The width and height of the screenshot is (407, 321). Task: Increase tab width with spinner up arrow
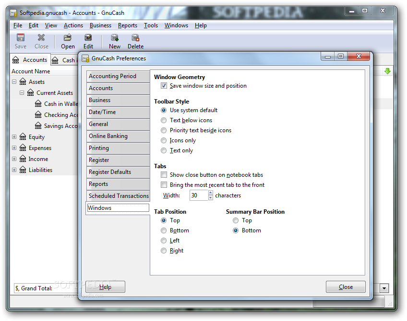211,193
